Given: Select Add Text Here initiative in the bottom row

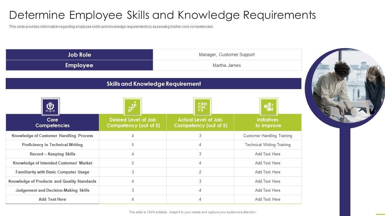Looking at the screenshot, I should pyautogui.click(x=268, y=199).
